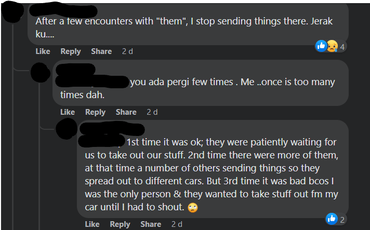The image size is (370, 230).
Task: Share the "After a few encounters" comment
Action: (x=101, y=51)
